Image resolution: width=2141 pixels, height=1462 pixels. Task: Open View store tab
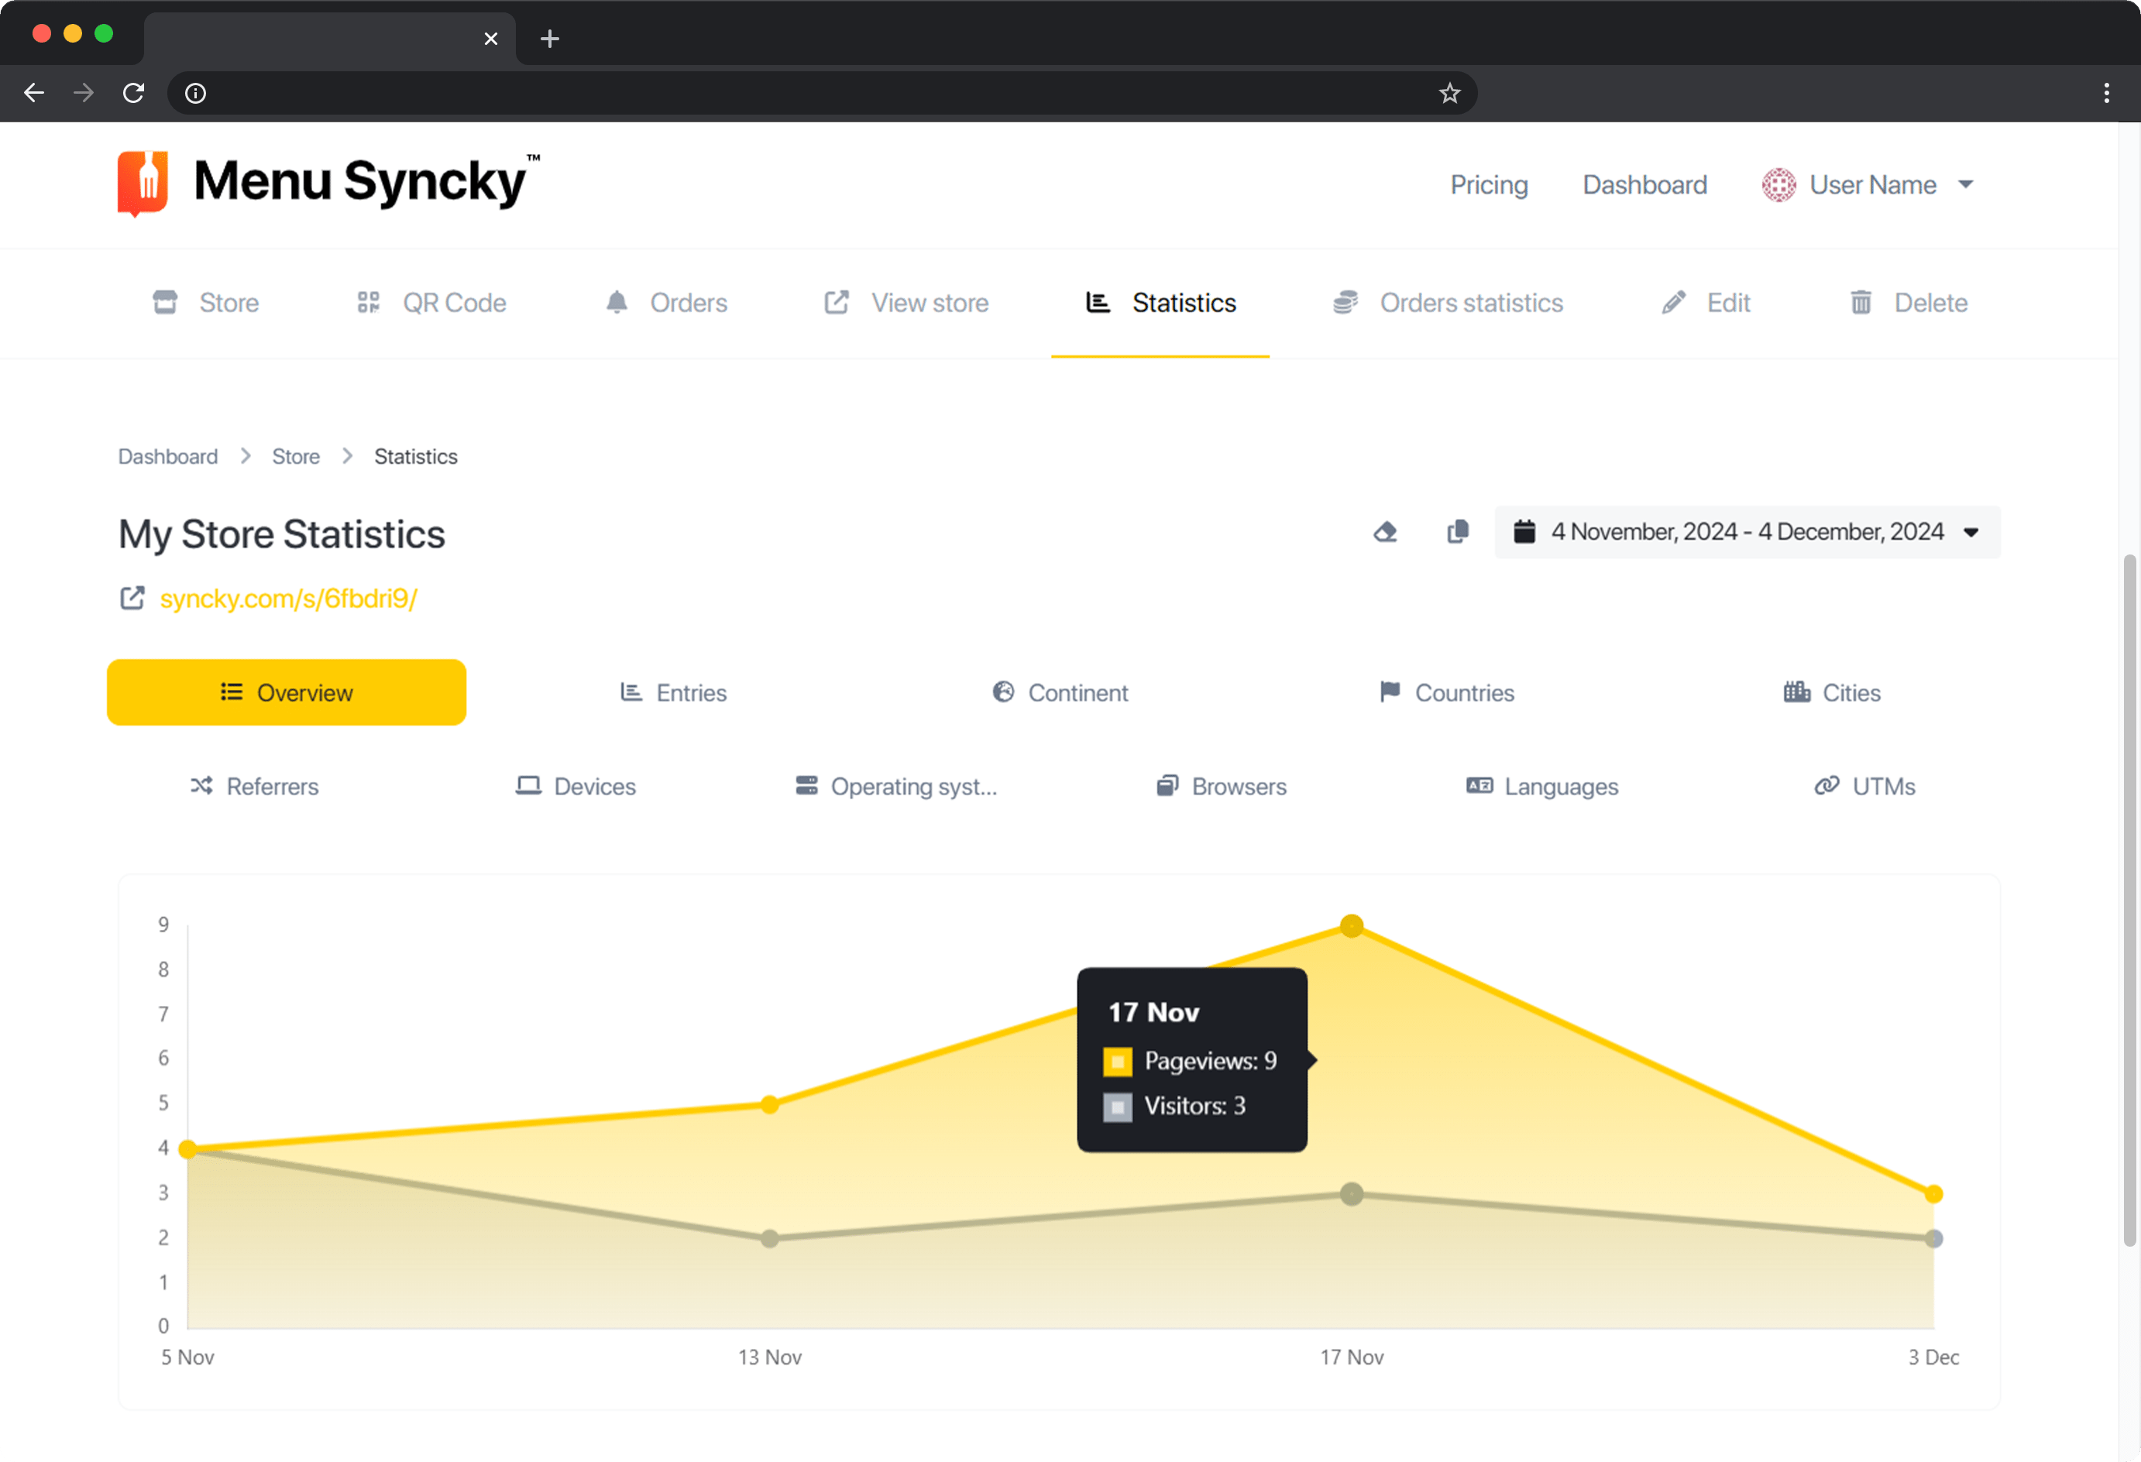coord(906,303)
